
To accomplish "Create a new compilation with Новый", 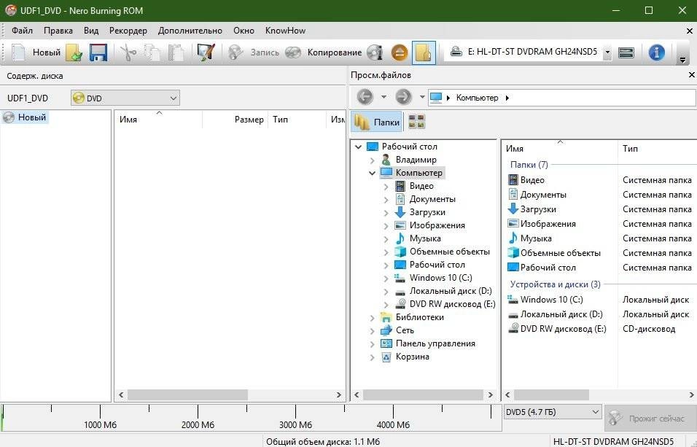I will point(35,53).
